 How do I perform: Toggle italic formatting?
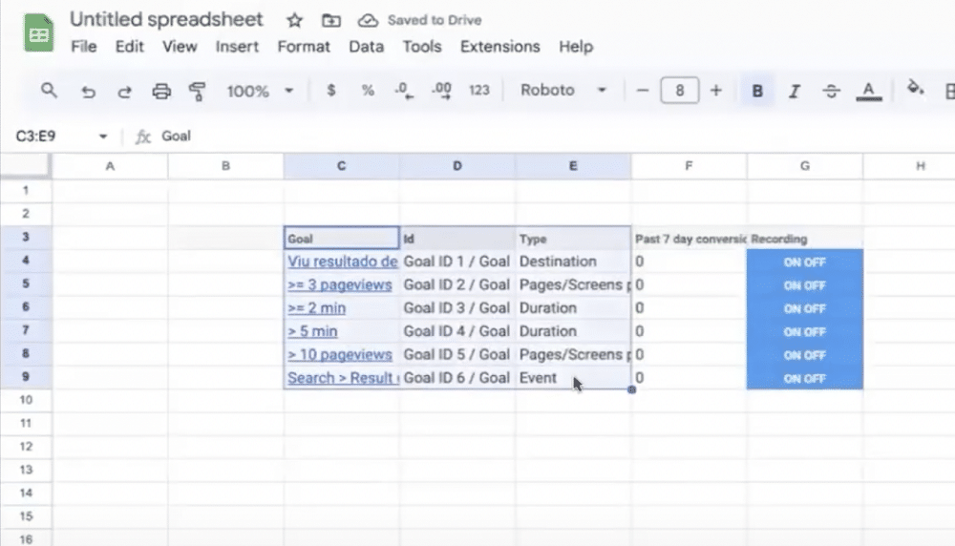pyautogui.click(x=795, y=92)
